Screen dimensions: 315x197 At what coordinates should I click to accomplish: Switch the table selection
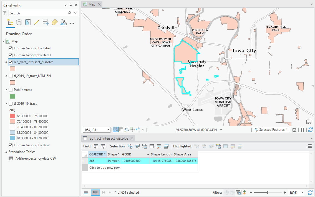(144, 146)
